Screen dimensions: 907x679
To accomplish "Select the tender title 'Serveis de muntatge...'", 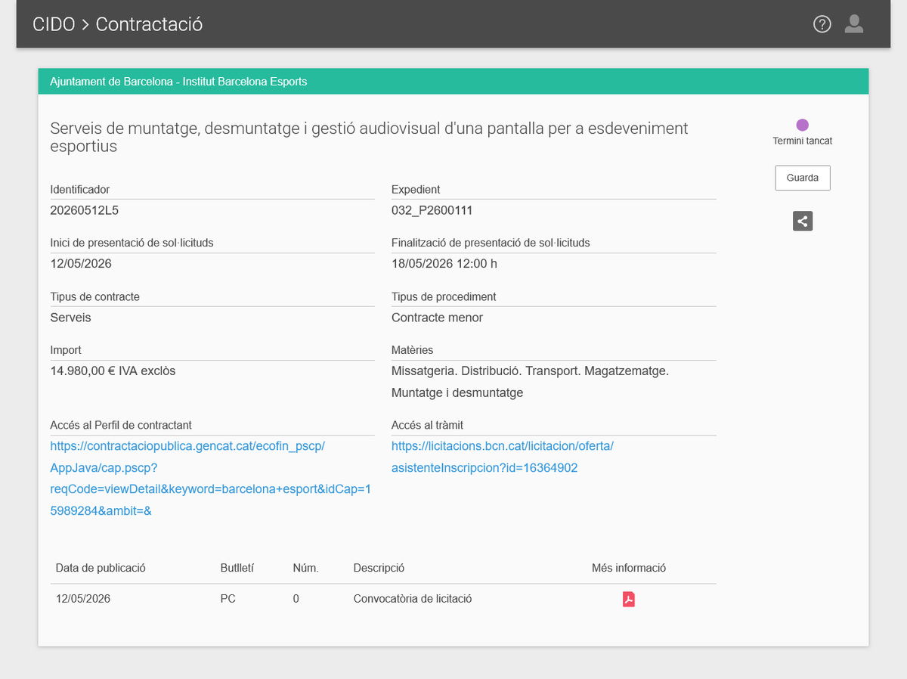I will 369,137.
